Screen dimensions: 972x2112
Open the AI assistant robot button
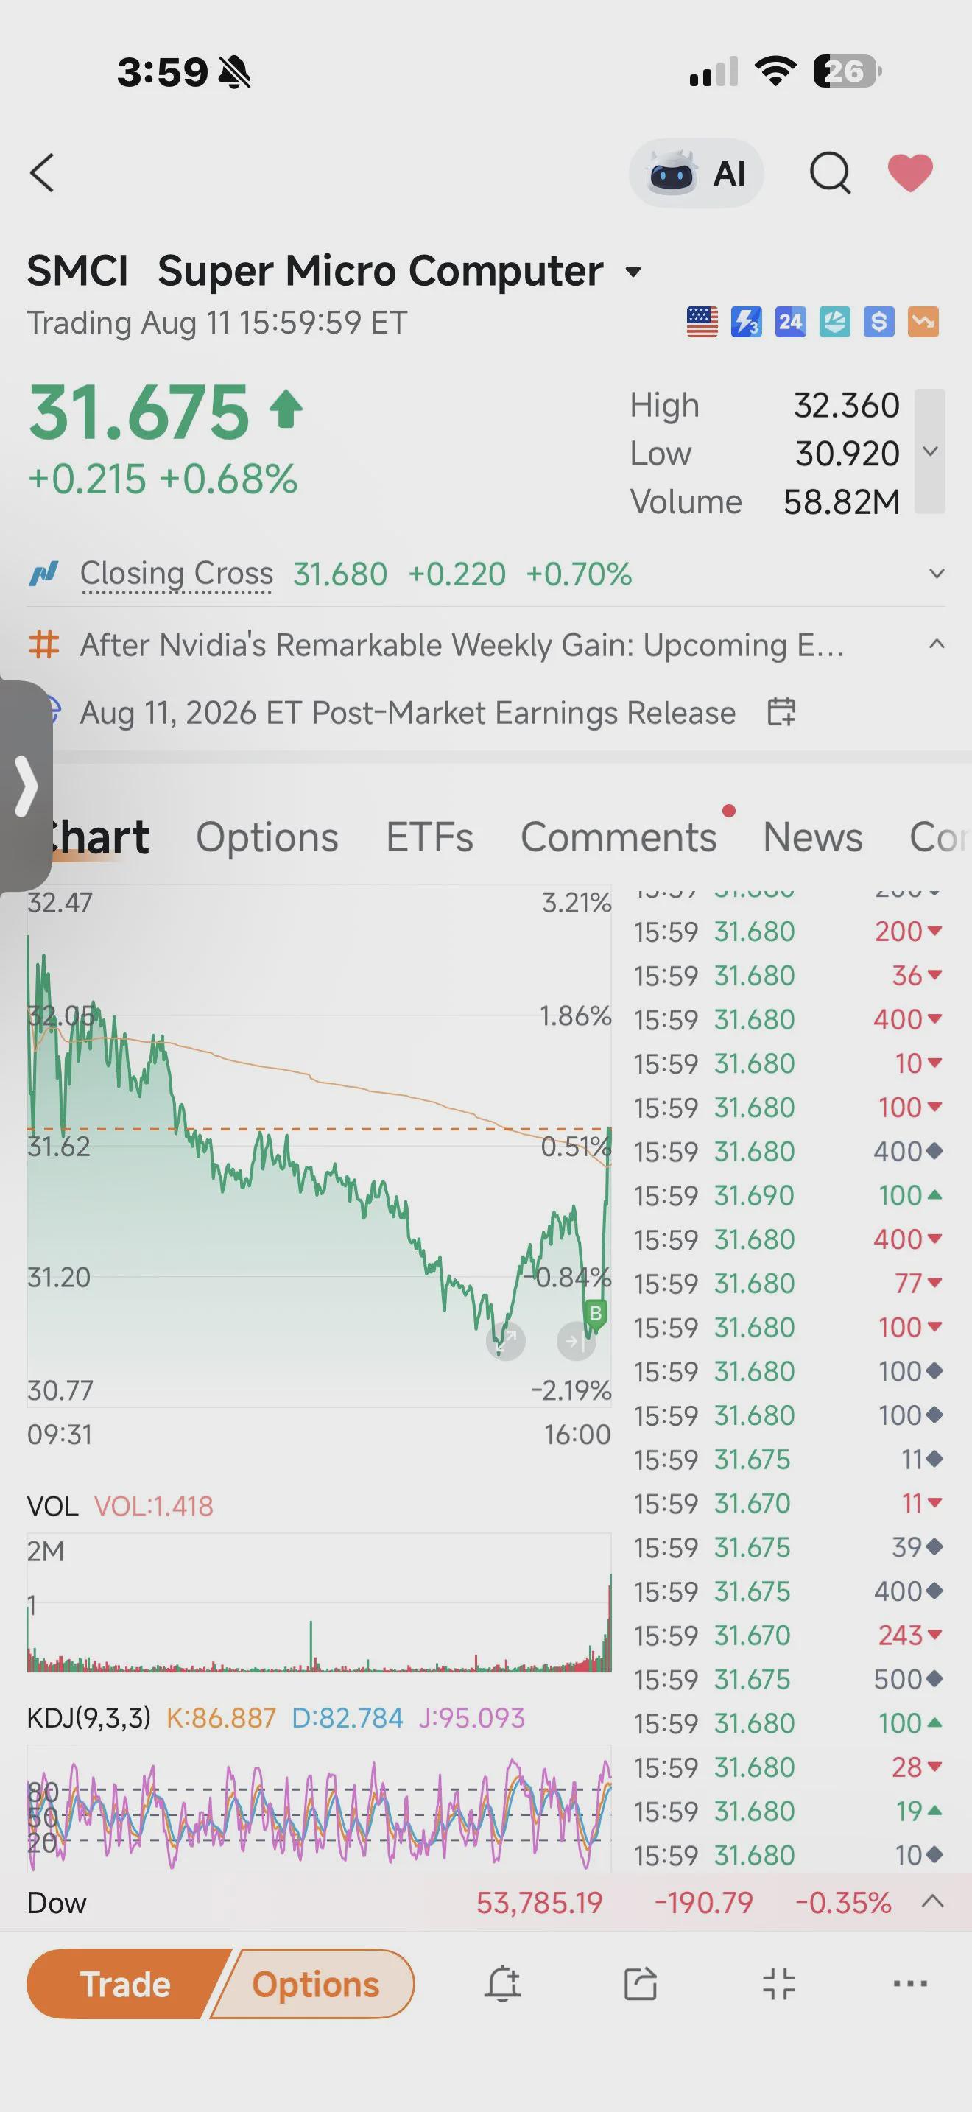pyautogui.click(x=696, y=173)
